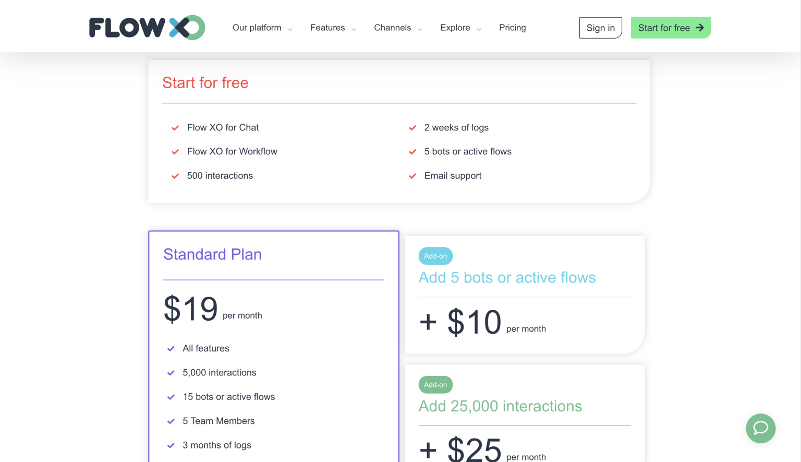This screenshot has height=462, width=801.
Task: Click the Add 5 bots or active flows title
Action: [507, 277]
